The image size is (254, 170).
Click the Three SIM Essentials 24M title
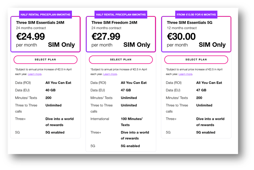click(40, 23)
